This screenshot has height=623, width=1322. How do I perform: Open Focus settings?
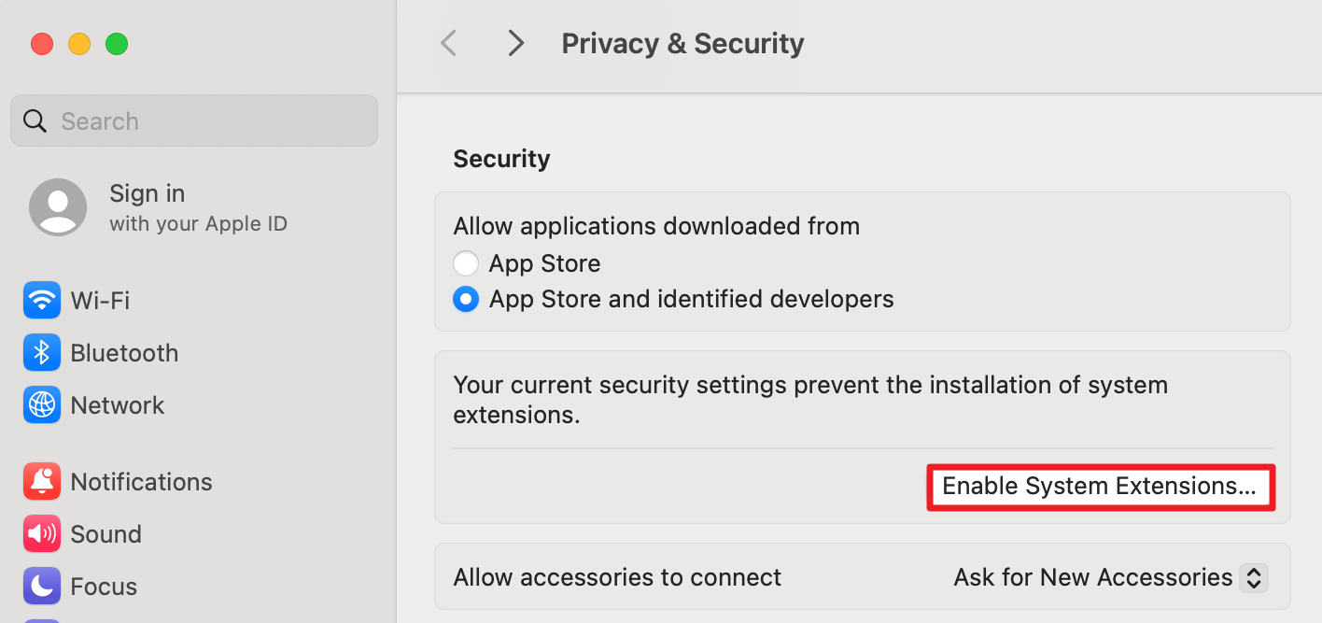[x=103, y=586]
